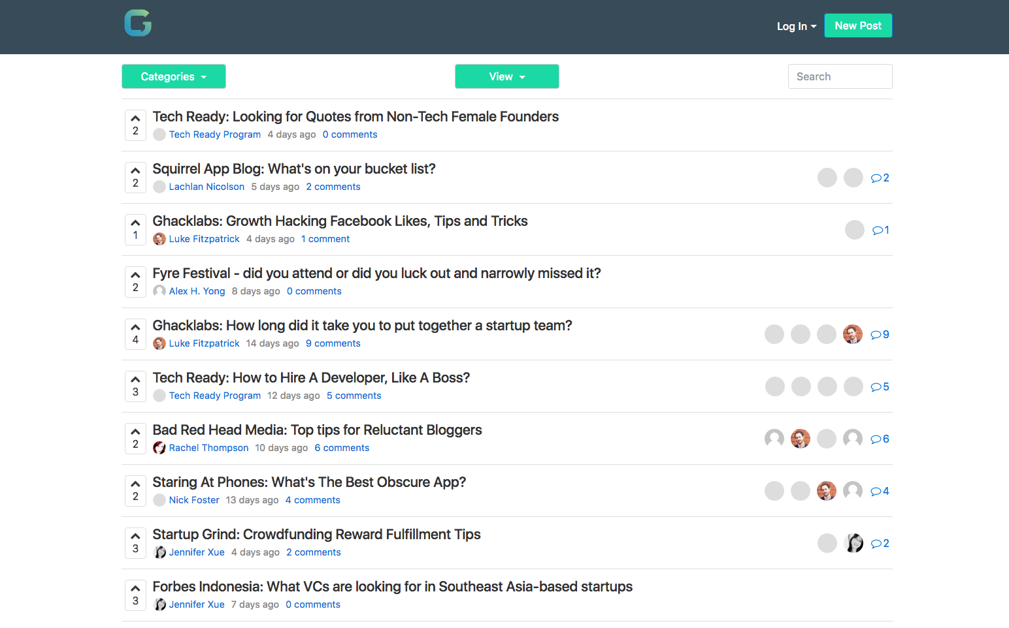This screenshot has width=1009, height=628.
Task: Toggle upvote on Forbes Indonesia post
Action: [135, 589]
